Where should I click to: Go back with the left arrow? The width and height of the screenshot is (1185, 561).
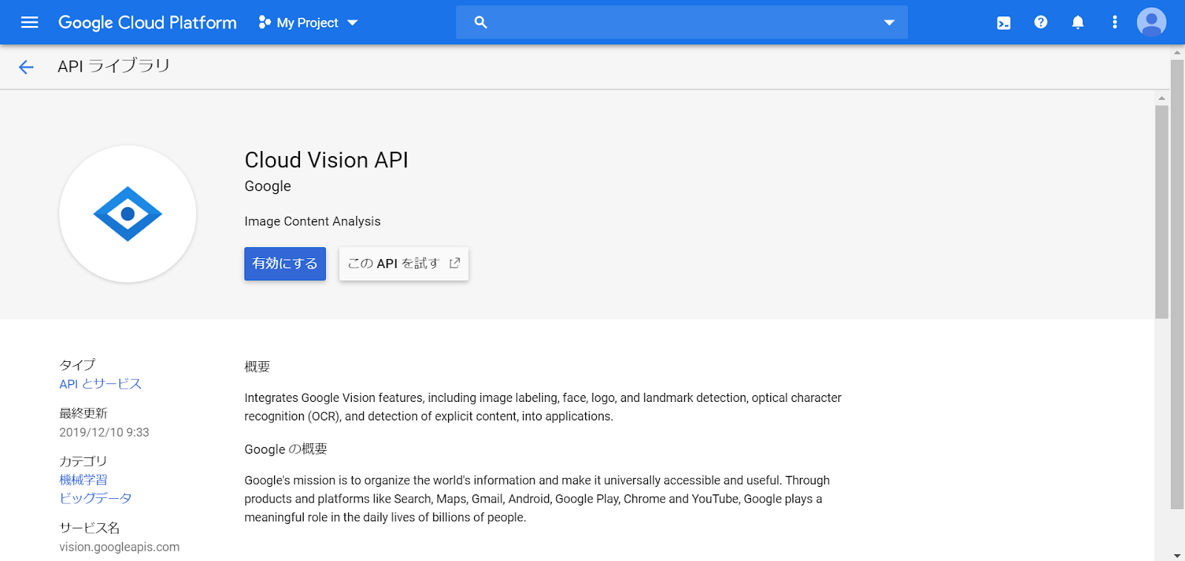(x=26, y=67)
